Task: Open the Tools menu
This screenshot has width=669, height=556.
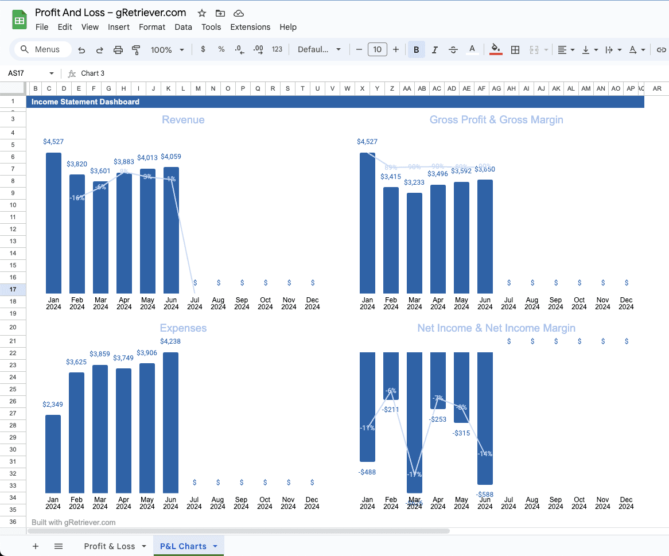Action: (x=211, y=27)
